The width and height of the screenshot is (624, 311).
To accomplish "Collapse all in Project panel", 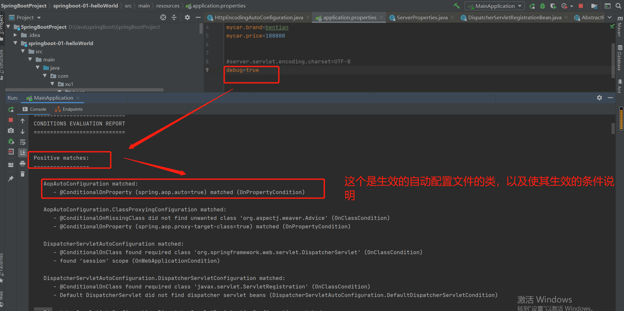I will (174, 17).
